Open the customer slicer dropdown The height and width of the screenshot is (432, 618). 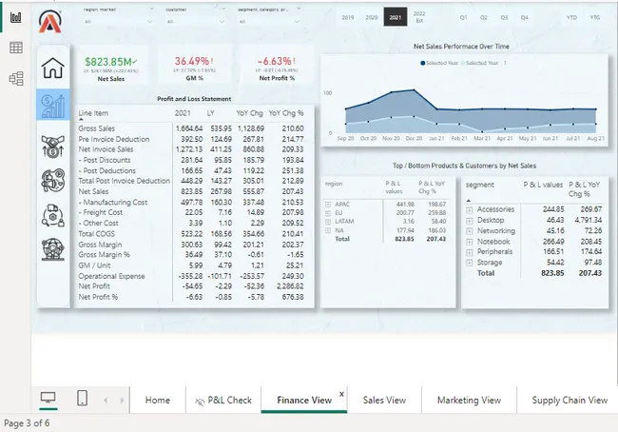point(196,22)
